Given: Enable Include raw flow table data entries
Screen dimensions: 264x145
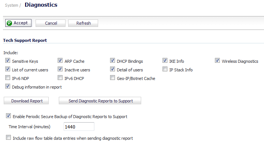Looking at the screenshot, I should pos(8,138).
